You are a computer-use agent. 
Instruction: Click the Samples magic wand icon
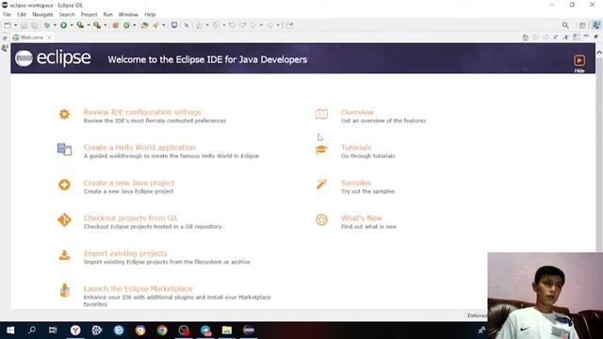321,185
